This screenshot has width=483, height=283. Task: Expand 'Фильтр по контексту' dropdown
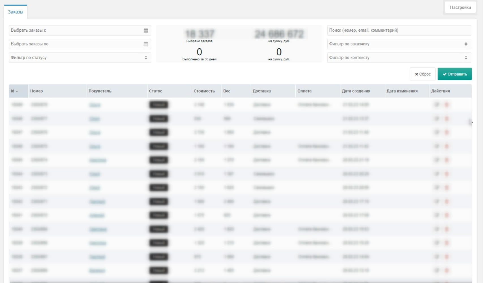(399, 58)
